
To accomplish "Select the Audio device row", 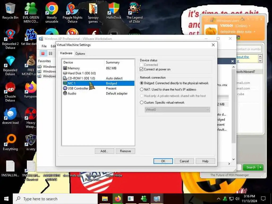I will point(98,93).
